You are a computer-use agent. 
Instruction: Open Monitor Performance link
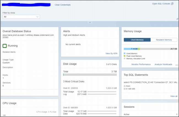coord(141,64)
